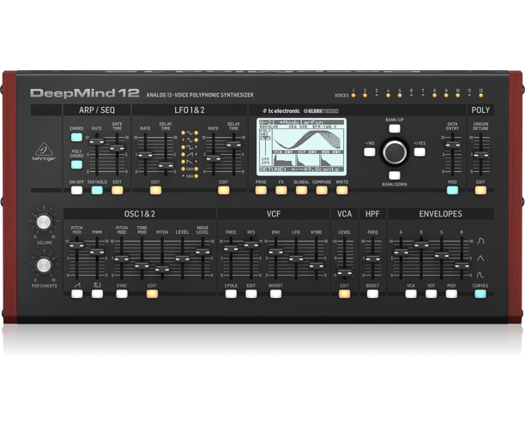Toggle the TAP/HOLD button

(x=97, y=190)
